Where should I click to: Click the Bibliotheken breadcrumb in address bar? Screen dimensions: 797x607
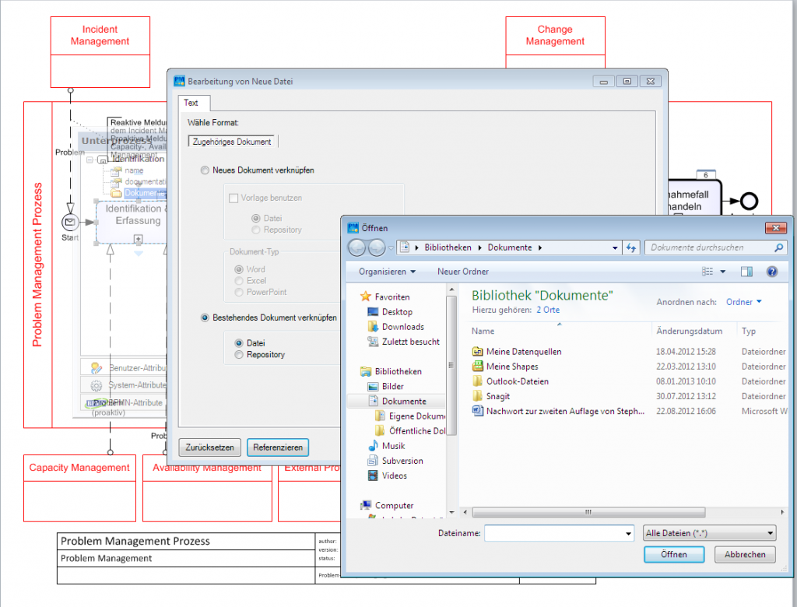pyautogui.click(x=448, y=247)
